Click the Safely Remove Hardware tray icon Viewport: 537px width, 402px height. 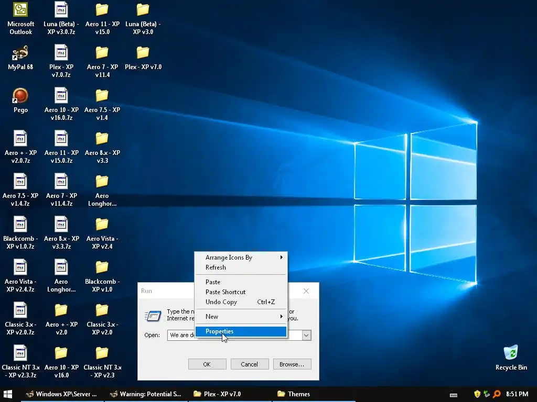[487, 394]
